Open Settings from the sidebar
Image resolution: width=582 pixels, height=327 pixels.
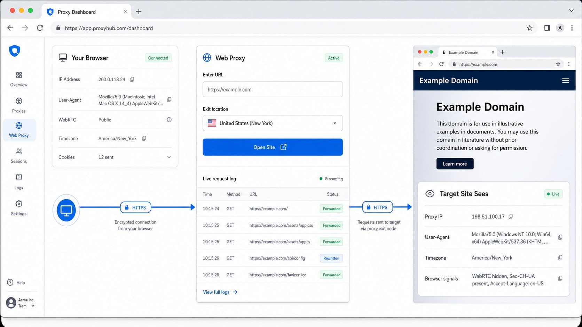pyautogui.click(x=19, y=208)
